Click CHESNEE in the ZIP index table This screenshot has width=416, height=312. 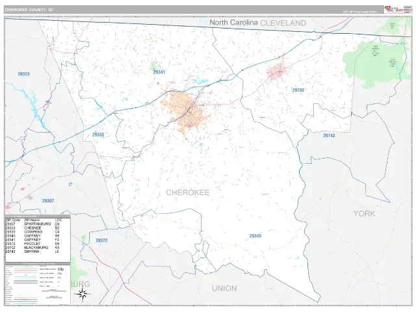click(32, 228)
